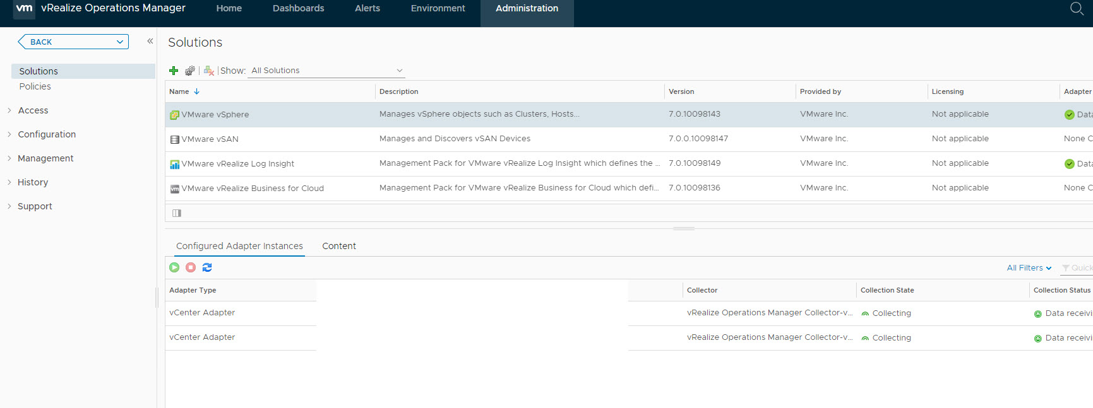The width and height of the screenshot is (1093, 408).
Task: Sort the table by Name column
Action: click(179, 91)
